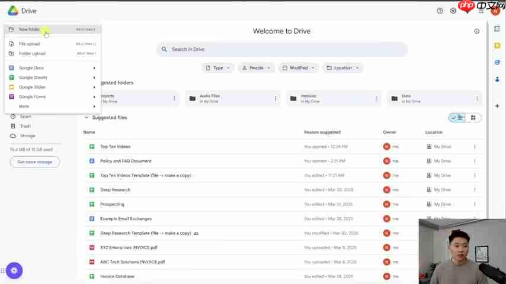Open the People filter dropdown
This screenshot has width=506, height=284.
click(256, 68)
